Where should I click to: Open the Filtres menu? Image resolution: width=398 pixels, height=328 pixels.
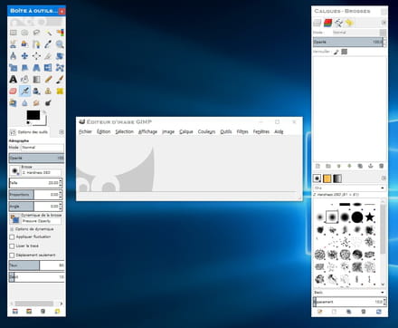[242, 131]
